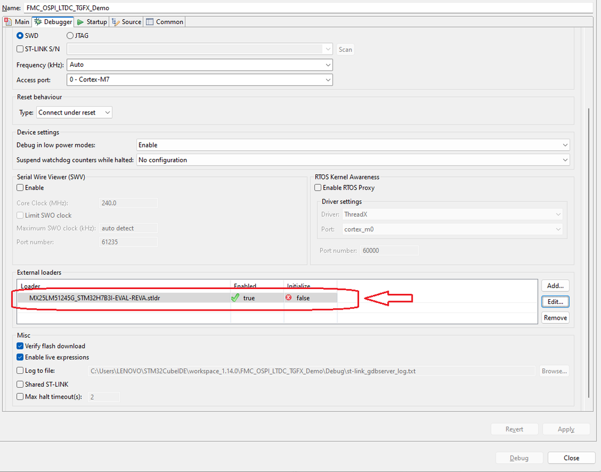
Task: Enable Max halt timeout(s) checkbox
Action: coord(20,397)
